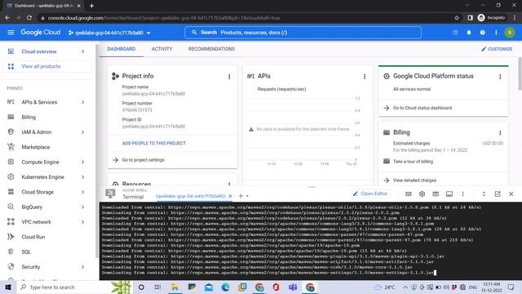
Task: Expand the APIs & Services submenu
Action: [83, 102]
